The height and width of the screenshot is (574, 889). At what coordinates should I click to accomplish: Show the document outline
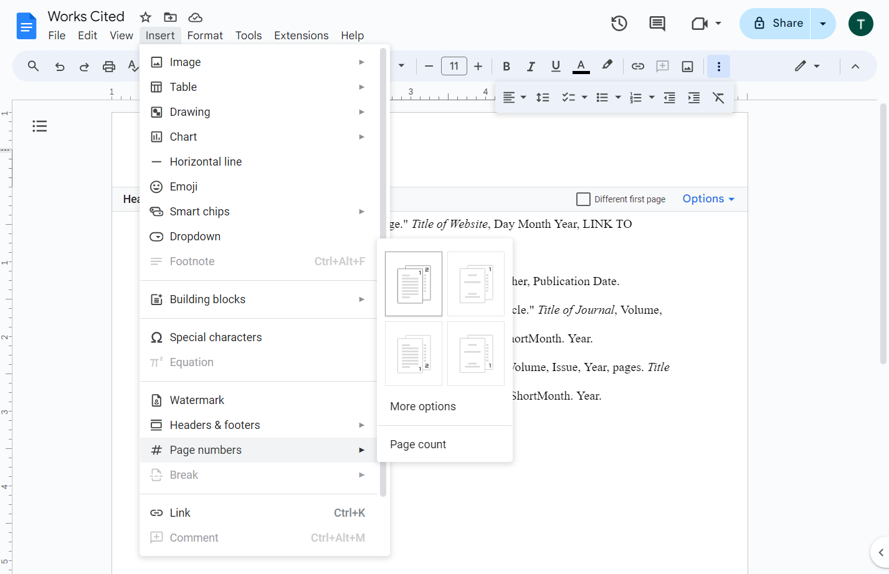(40, 126)
